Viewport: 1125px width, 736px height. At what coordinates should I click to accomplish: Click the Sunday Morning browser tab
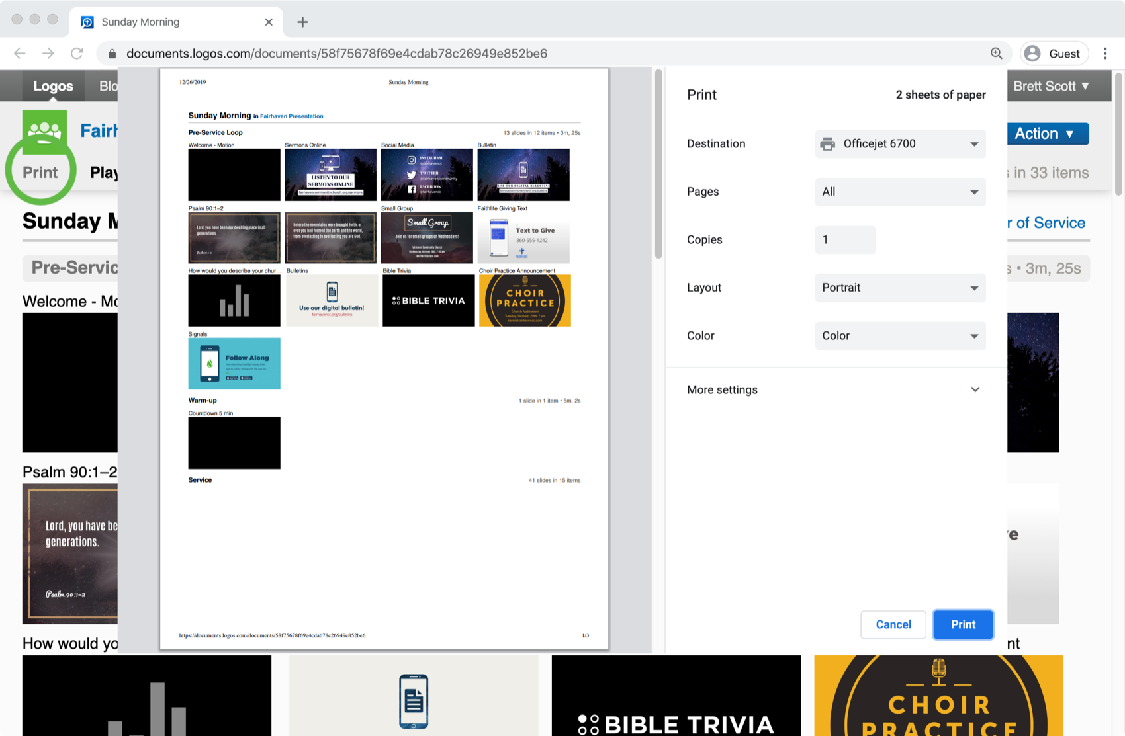click(x=176, y=22)
